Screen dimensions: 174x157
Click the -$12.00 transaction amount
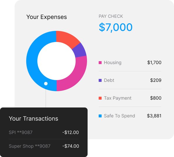click(x=70, y=133)
